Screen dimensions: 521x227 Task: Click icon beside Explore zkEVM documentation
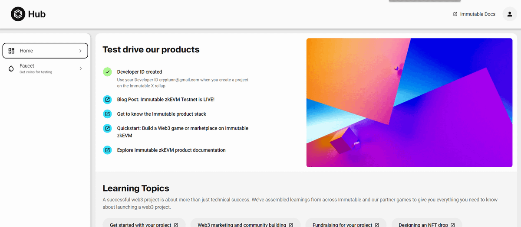tap(107, 150)
